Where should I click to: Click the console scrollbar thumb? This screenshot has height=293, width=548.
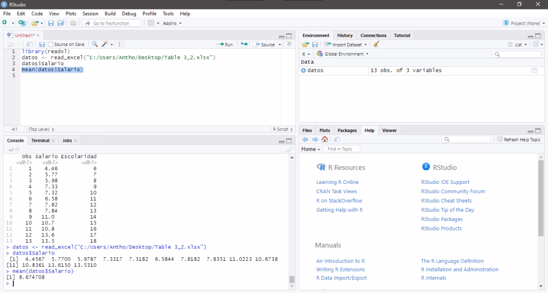pos(292,280)
